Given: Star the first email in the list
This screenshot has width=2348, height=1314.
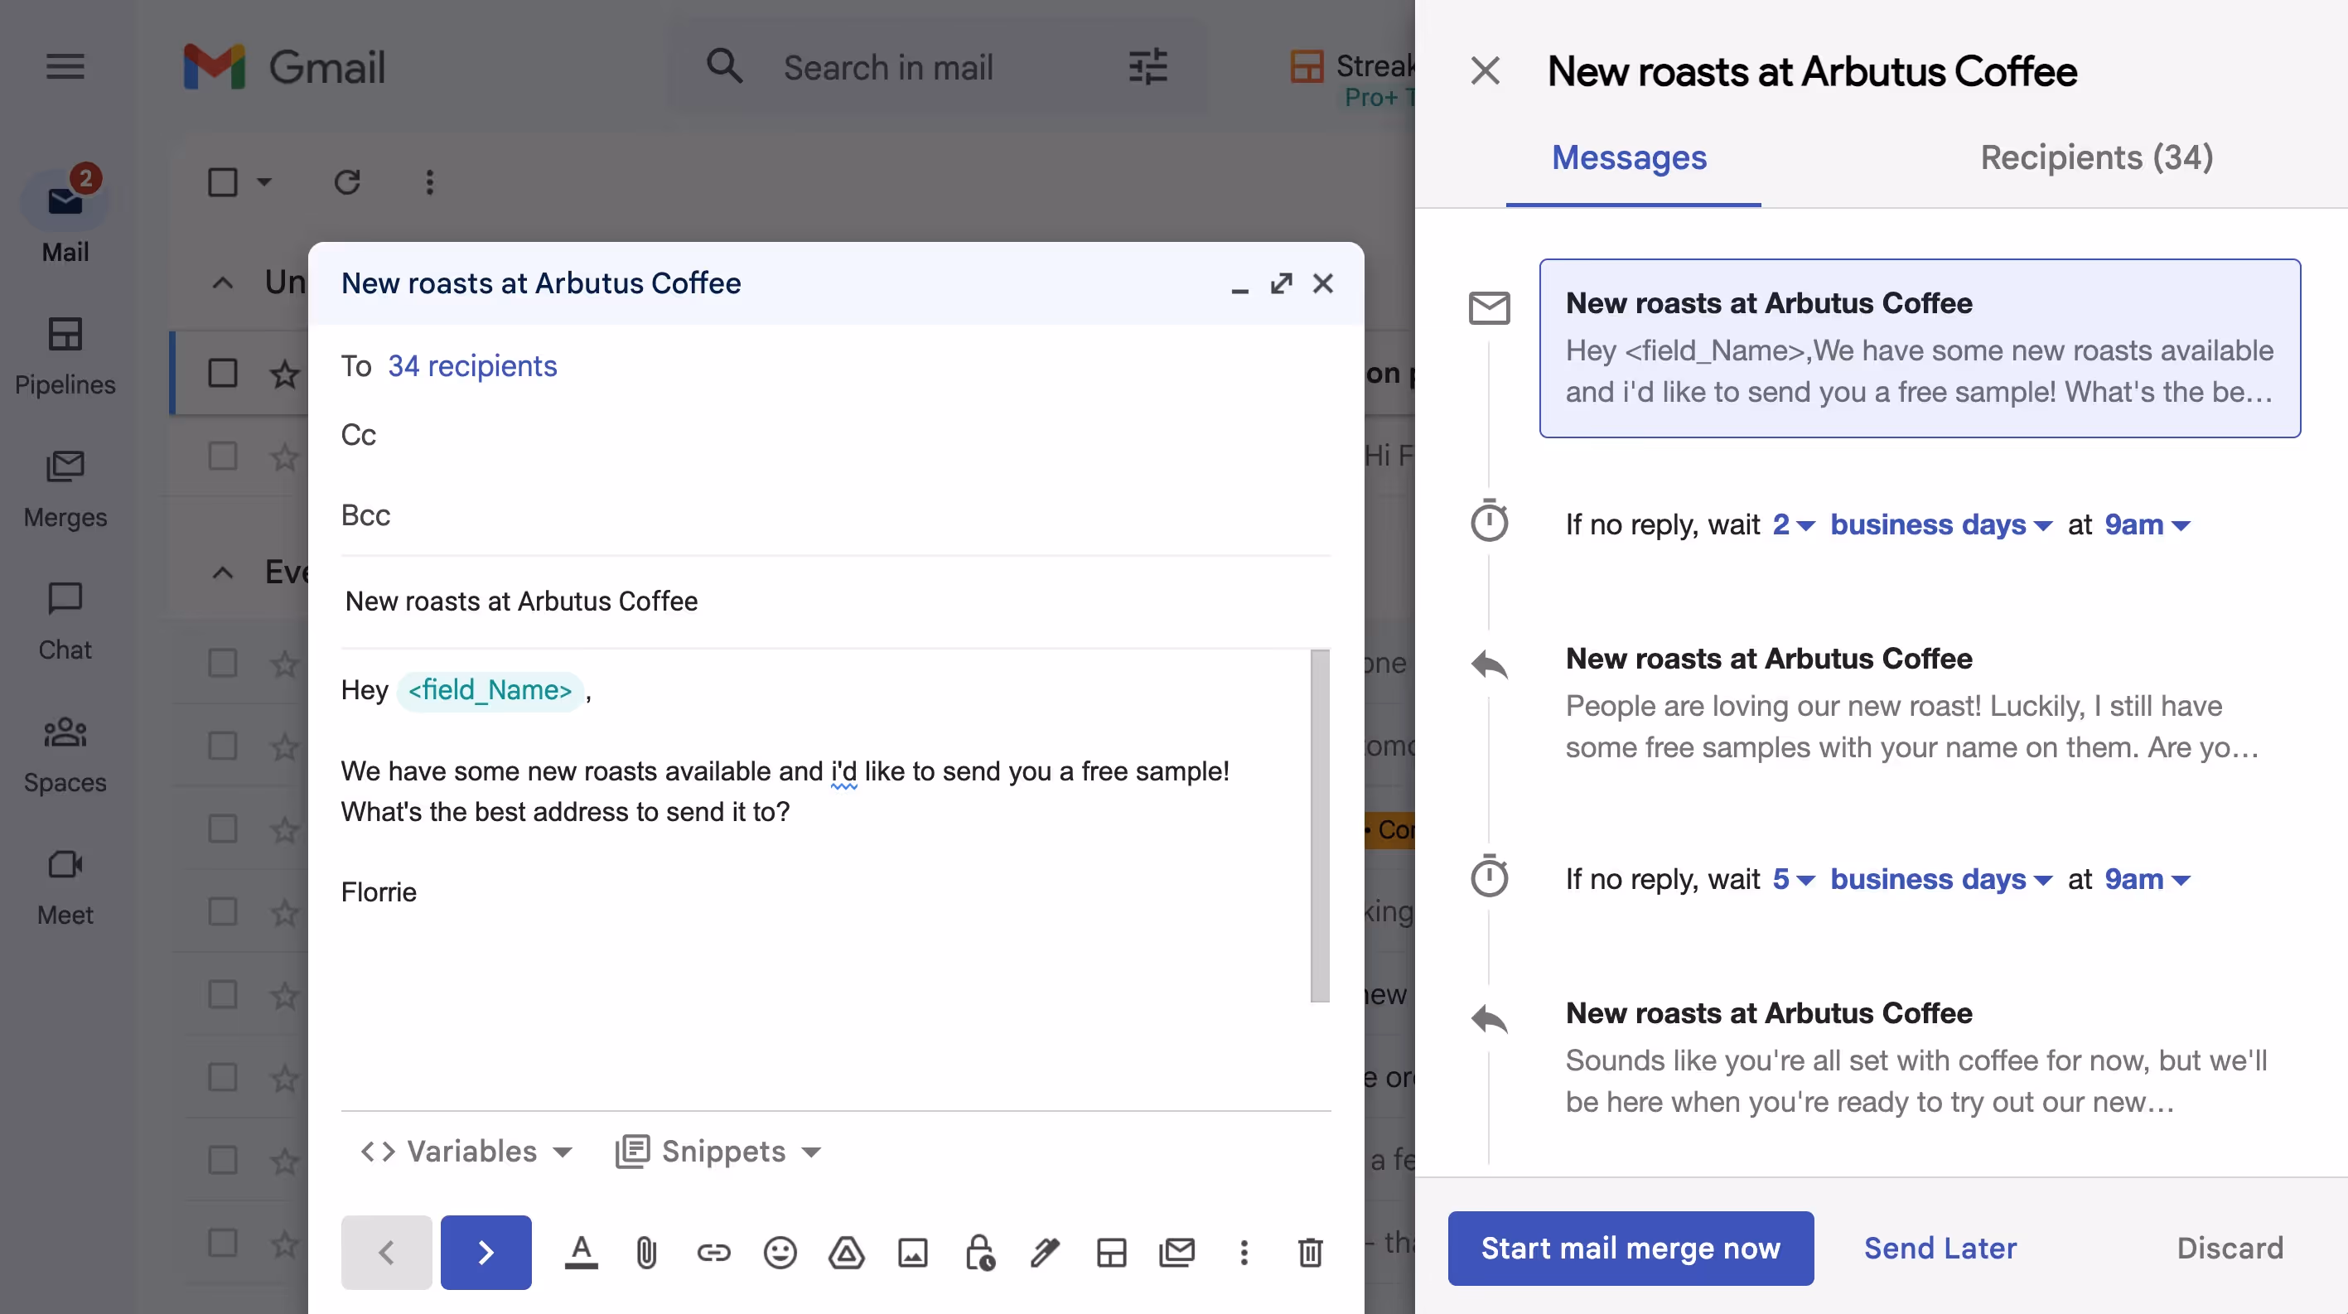Looking at the screenshot, I should click(284, 372).
